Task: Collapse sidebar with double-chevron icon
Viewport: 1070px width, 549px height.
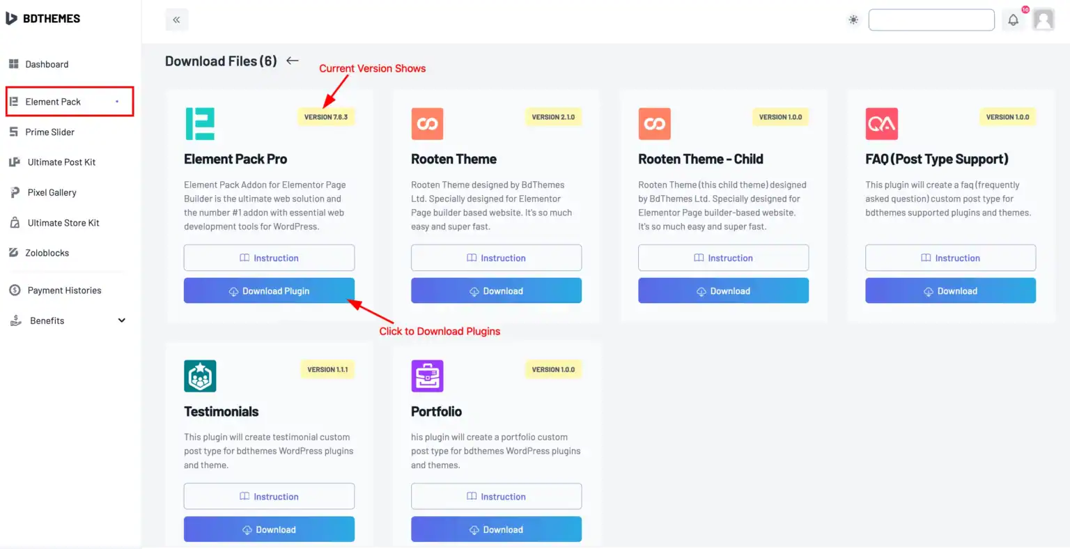Action: (x=176, y=20)
